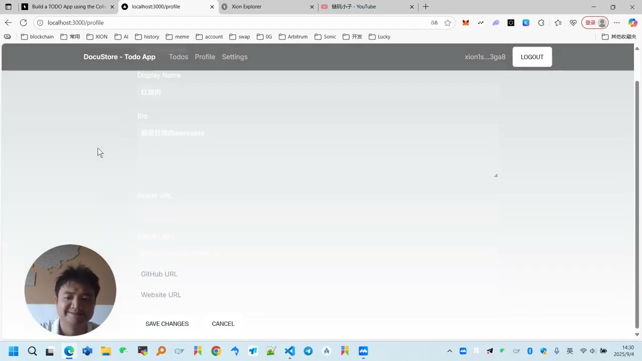Open the Settings nav link
Viewport: 642px width, 361px height.
[235, 57]
